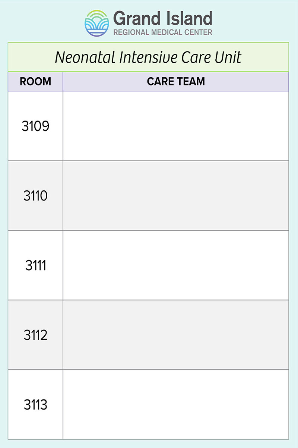This screenshot has width=298, height=448.
Task: Focus the care team cell for room 3112
Action: (176, 335)
